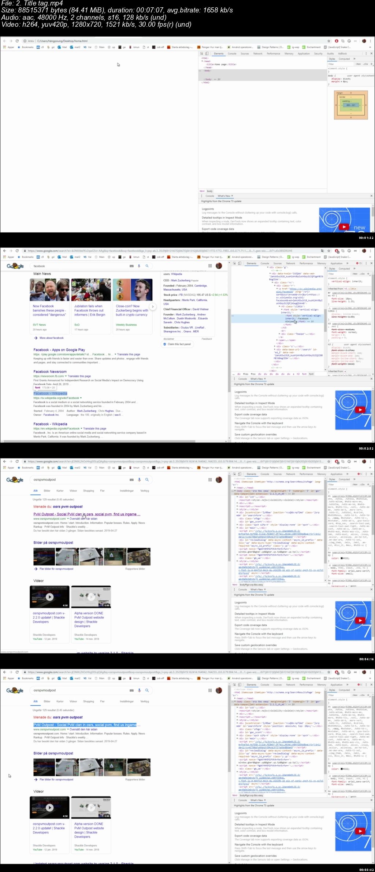Screen dimensions: 375x872
Task: Open Security tab in home.html DevTools
Action: tap(318, 53)
